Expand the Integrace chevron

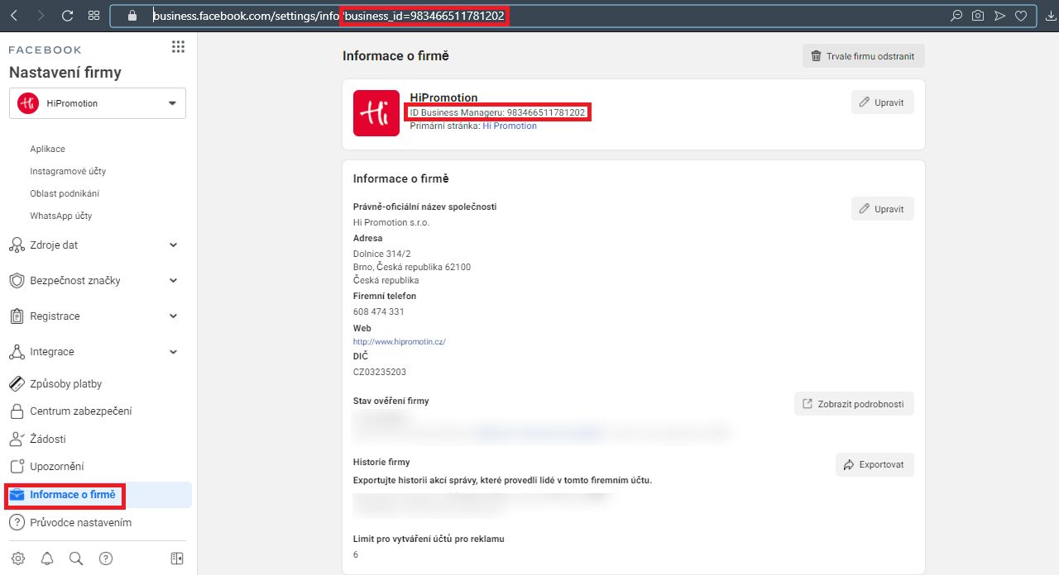click(173, 352)
